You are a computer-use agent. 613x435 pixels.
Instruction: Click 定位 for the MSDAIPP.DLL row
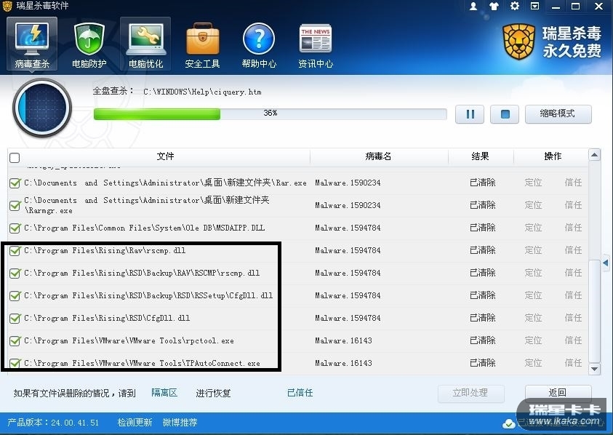pos(533,228)
